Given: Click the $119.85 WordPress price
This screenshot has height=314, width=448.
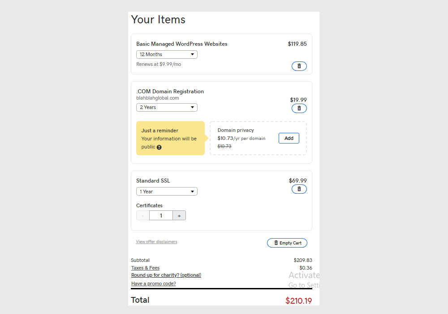Looking at the screenshot, I should click(297, 44).
